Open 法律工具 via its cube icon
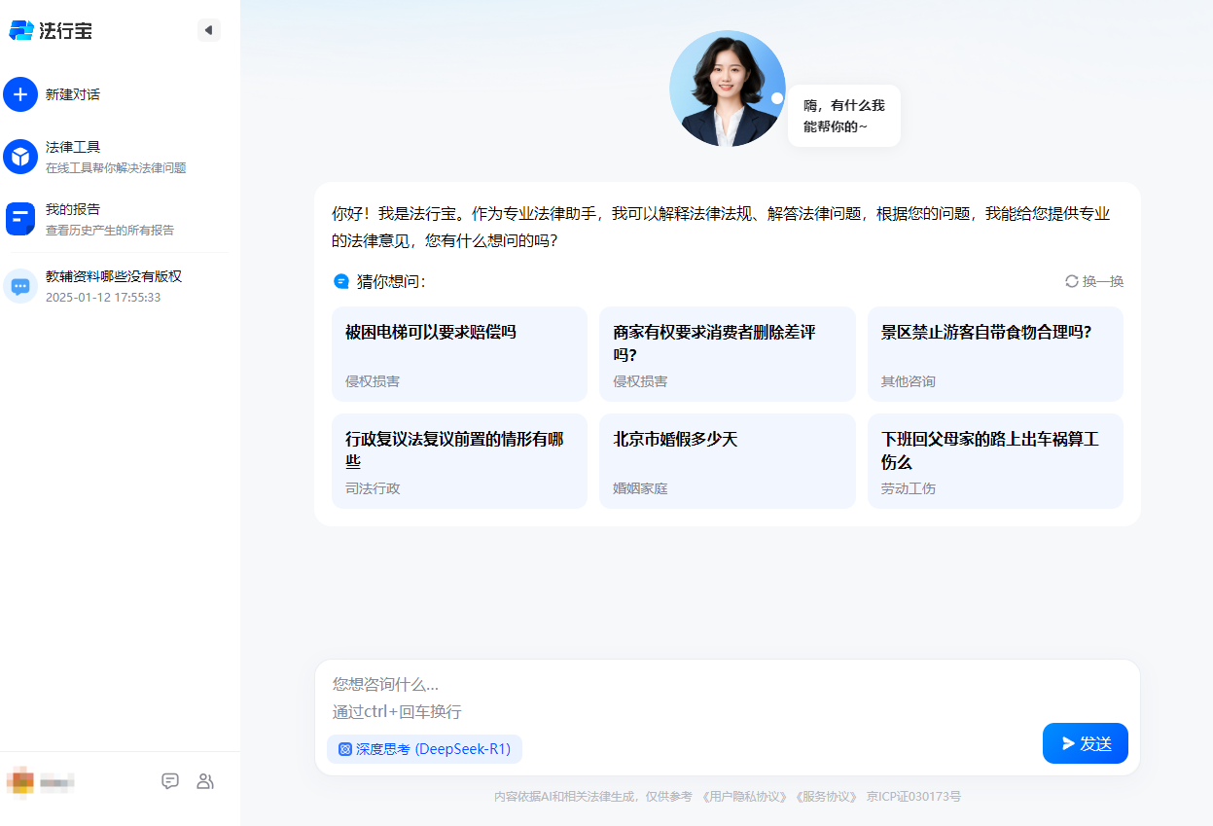This screenshot has width=1213, height=826. [x=20, y=155]
